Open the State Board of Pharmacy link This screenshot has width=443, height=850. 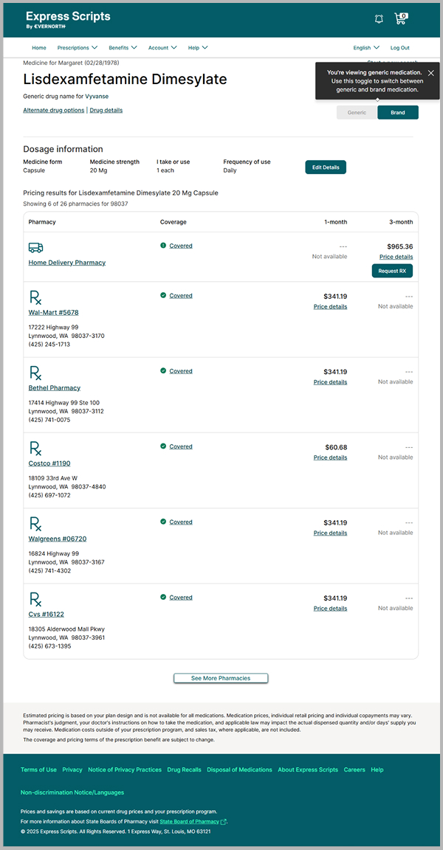[189, 822]
